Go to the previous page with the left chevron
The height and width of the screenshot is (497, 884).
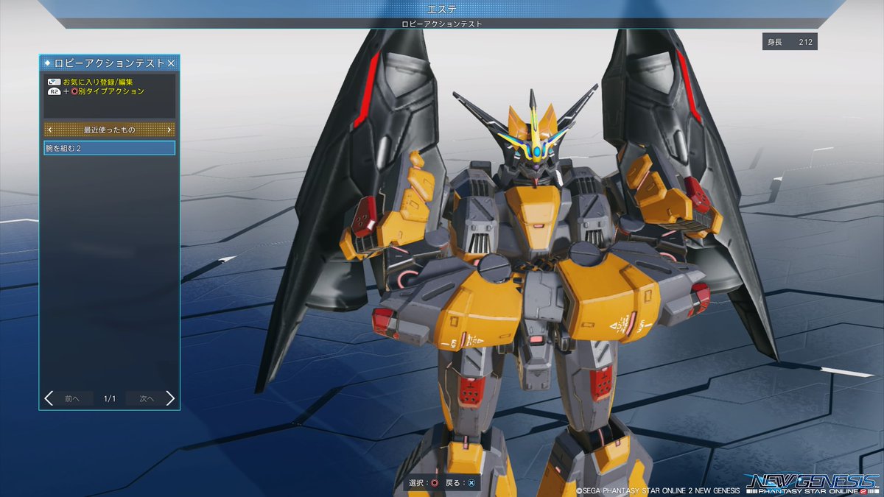(x=49, y=398)
